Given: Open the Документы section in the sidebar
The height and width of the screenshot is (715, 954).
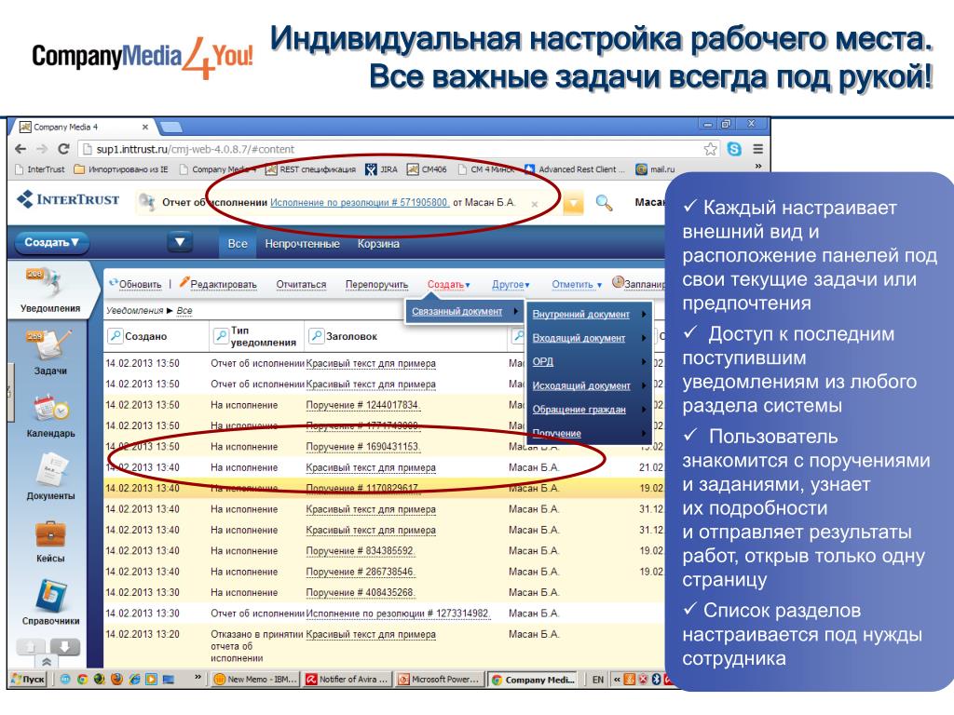Looking at the screenshot, I should tap(50, 477).
